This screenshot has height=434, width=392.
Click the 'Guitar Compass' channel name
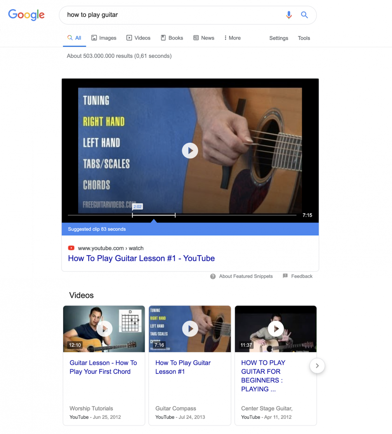point(176,408)
